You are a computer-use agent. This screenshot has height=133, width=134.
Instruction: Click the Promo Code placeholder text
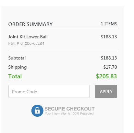tap(25, 92)
